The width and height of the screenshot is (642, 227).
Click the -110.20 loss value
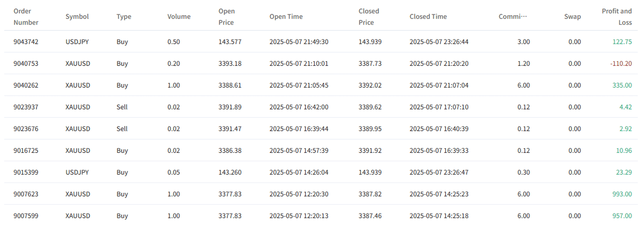pyautogui.click(x=621, y=64)
